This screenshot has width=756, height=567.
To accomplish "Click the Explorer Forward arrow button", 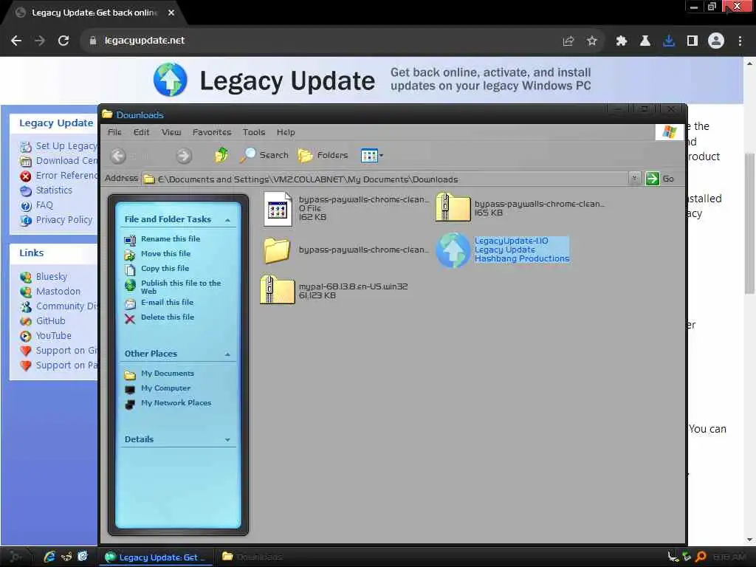I will (183, 155).
